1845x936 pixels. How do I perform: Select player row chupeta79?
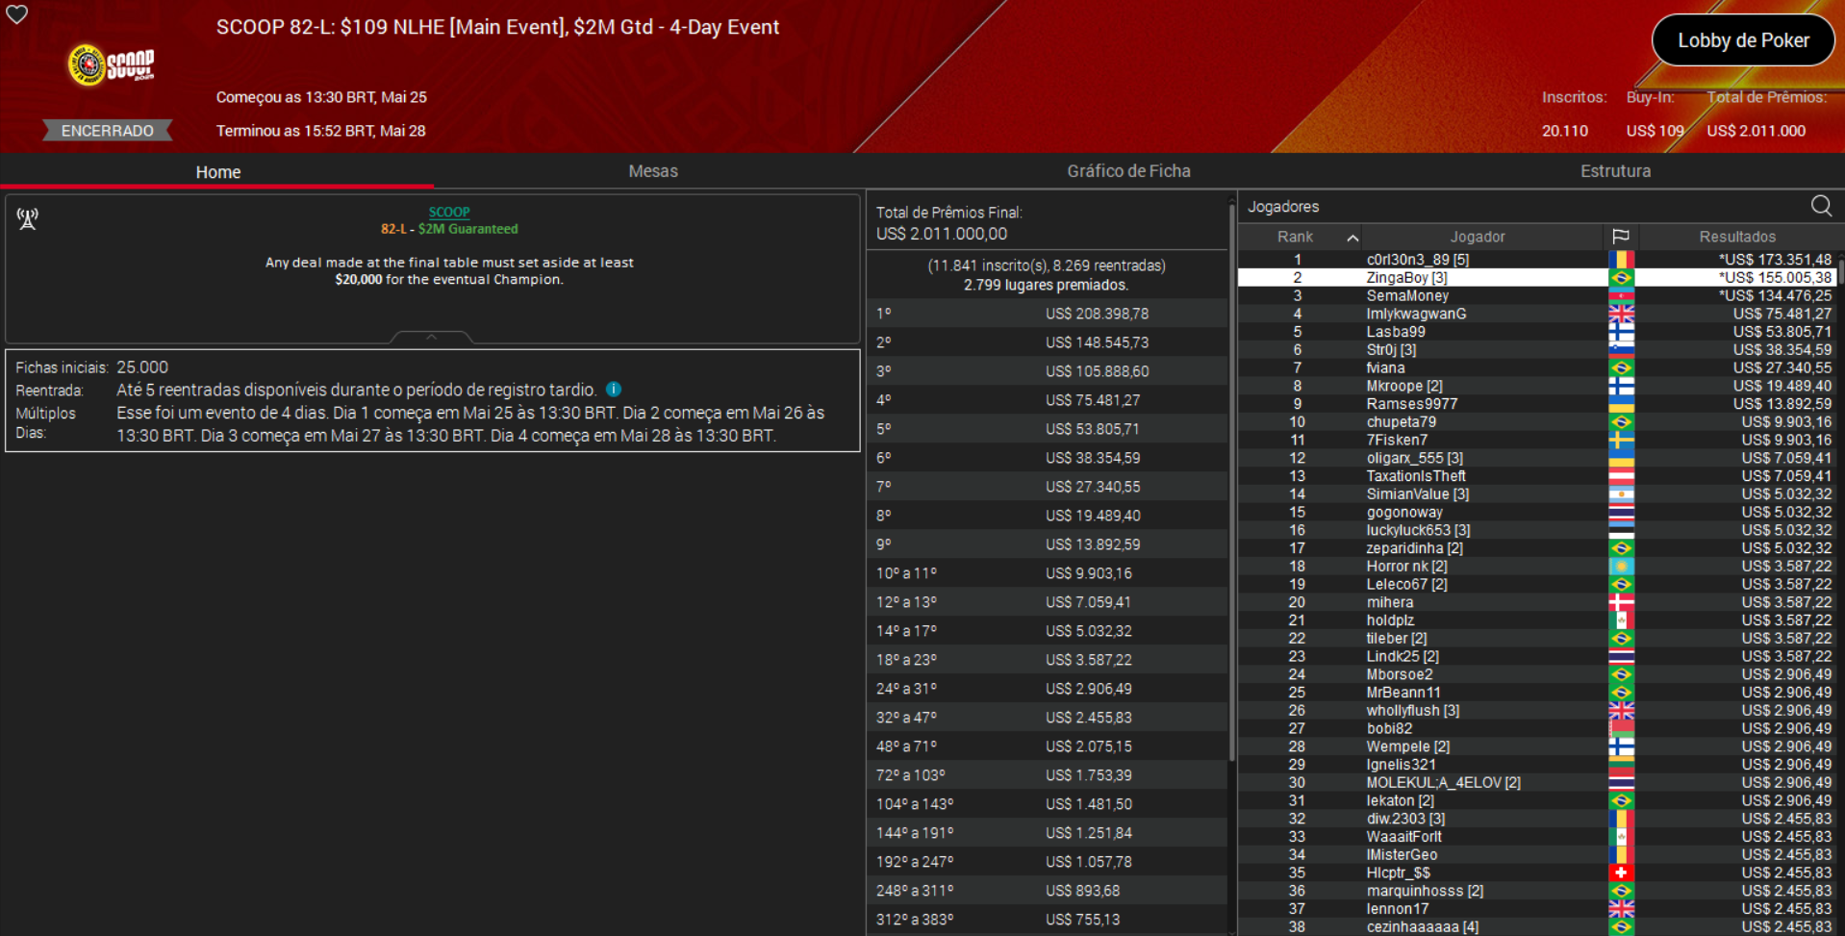(x=1537, y=422)
